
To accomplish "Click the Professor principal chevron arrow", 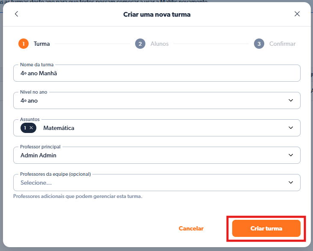I will coord(291,155).
